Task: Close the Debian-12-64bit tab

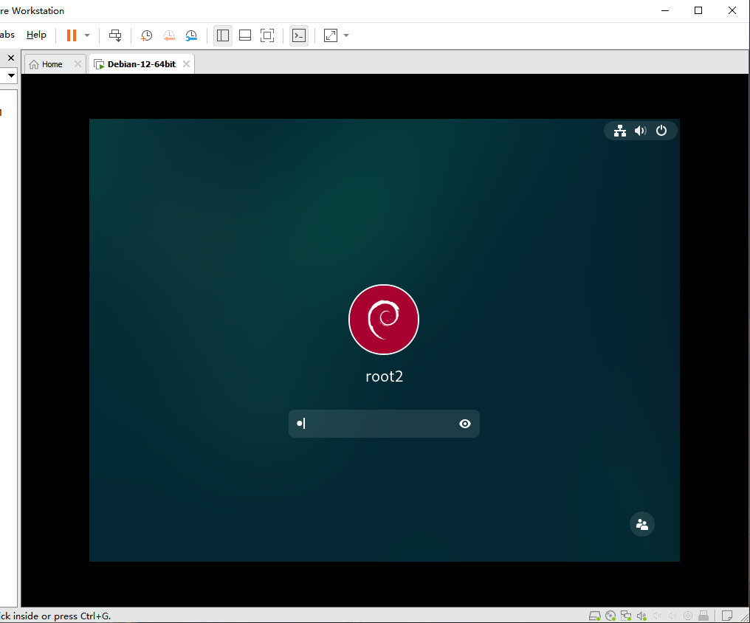Action: (x=186, y=64)
